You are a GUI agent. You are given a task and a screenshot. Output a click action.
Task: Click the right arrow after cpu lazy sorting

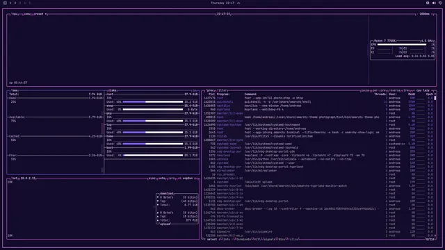tap(432, 90)
